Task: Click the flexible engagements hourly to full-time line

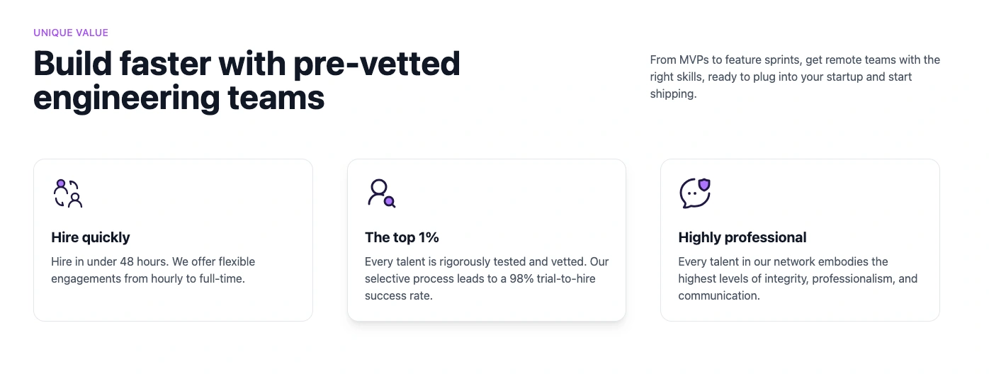Action: [x=148, y=278]
